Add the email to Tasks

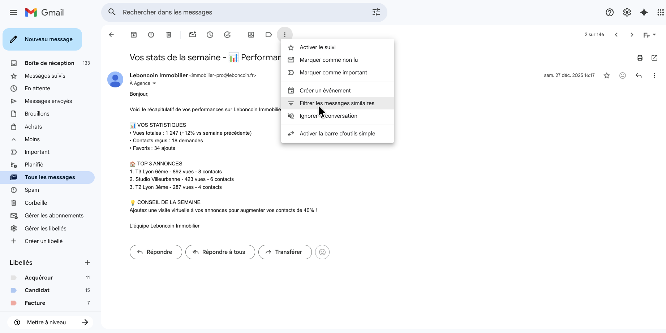point(227,35)
